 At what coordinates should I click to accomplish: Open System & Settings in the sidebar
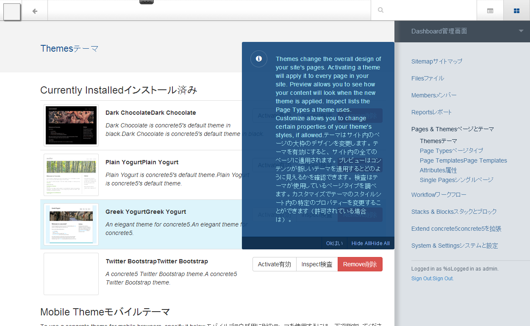(455, 246)
